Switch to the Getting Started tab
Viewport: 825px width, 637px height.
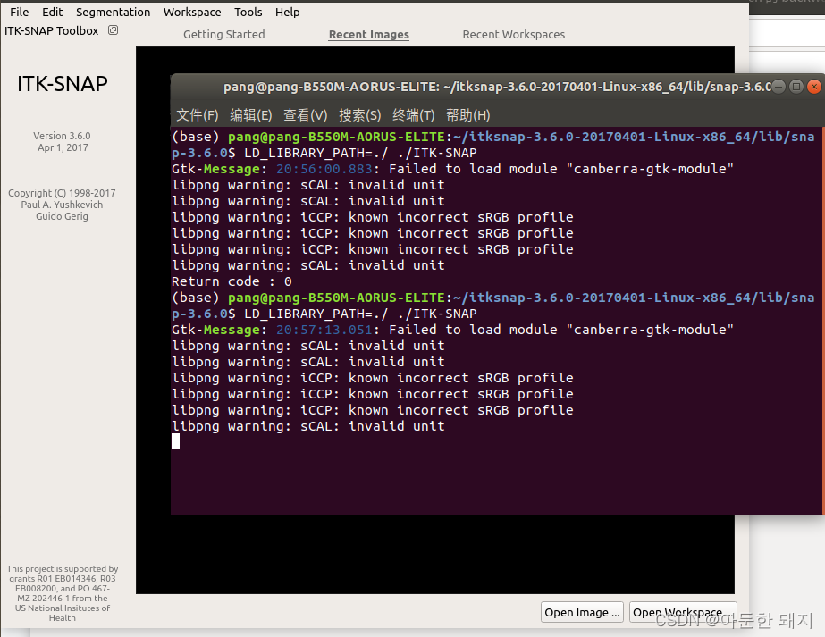224,34
